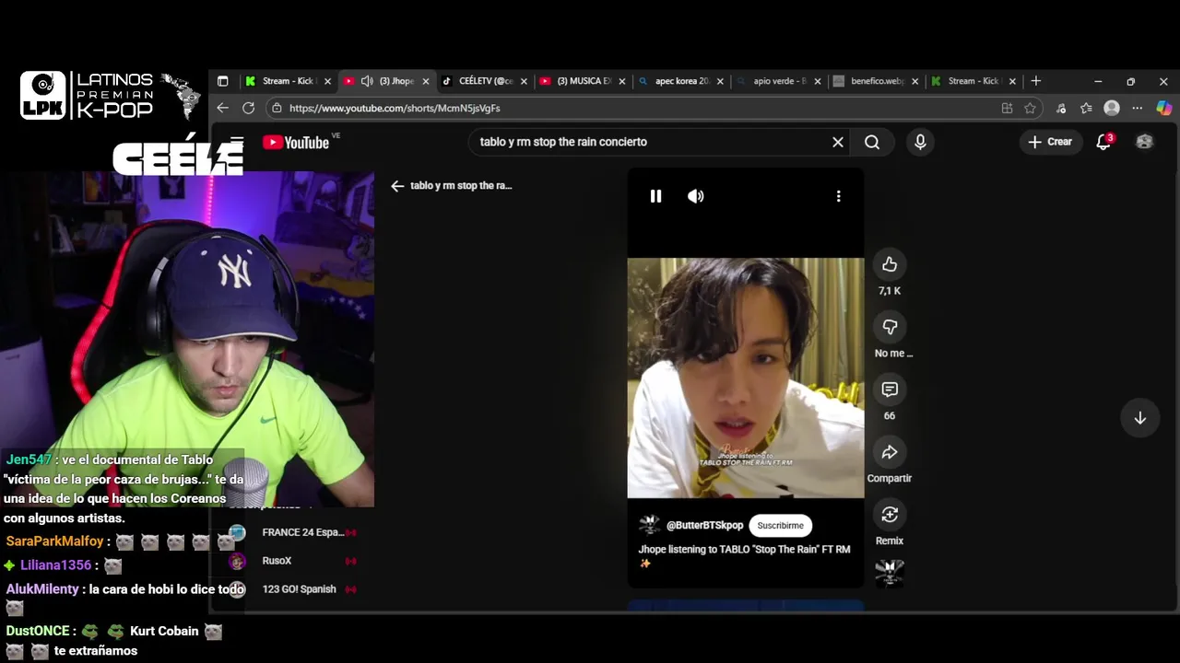Click username Jen547 in chat
Viewport: 1180px width, 663px height.
29,459
